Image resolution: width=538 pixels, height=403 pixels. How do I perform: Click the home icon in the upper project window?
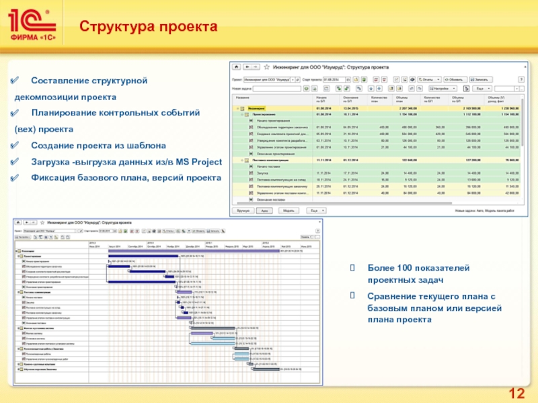coord(235,68)
